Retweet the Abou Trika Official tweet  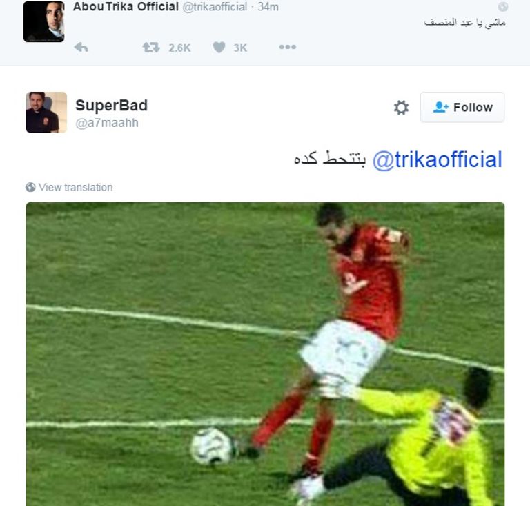(x=151, y=48)
